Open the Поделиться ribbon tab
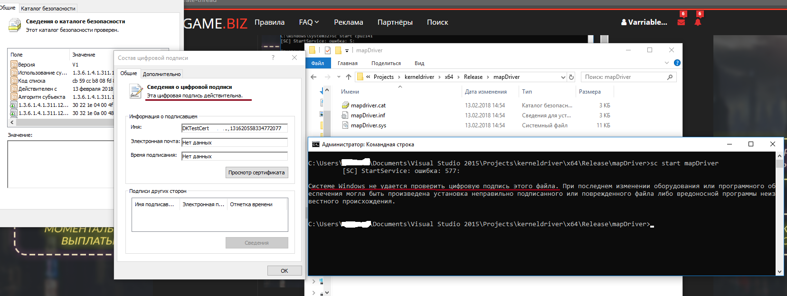787x296 pixels. click(x=386, y=63)
